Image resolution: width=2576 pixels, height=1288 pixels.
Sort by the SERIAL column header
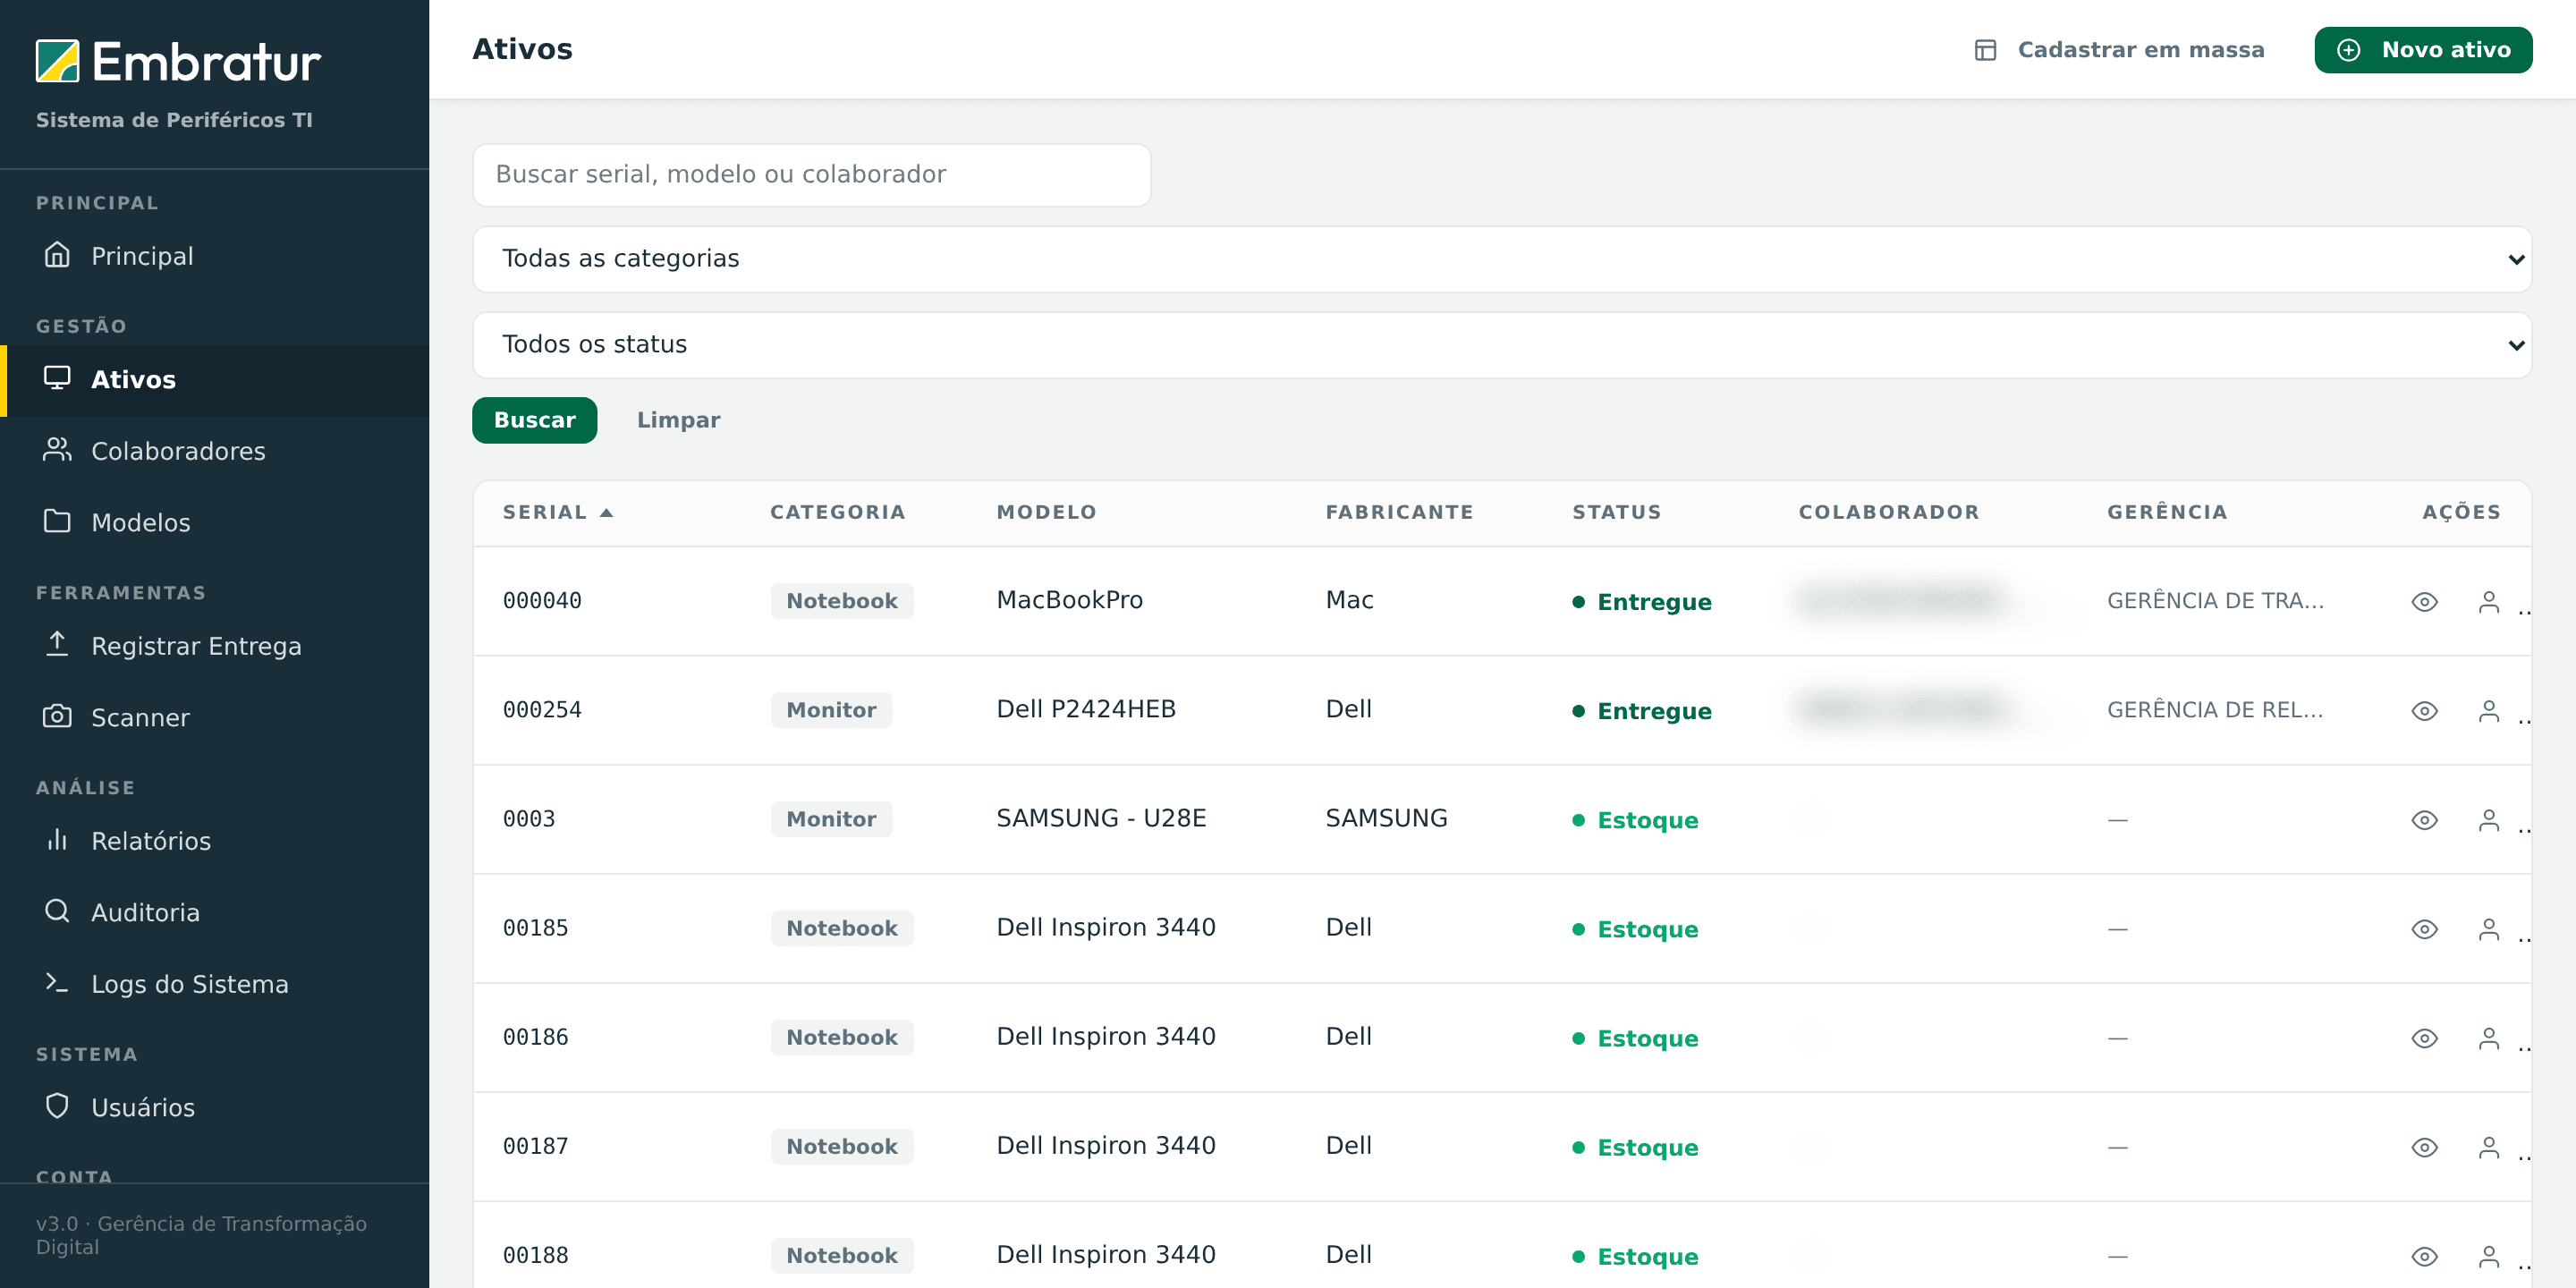(557, 512)
